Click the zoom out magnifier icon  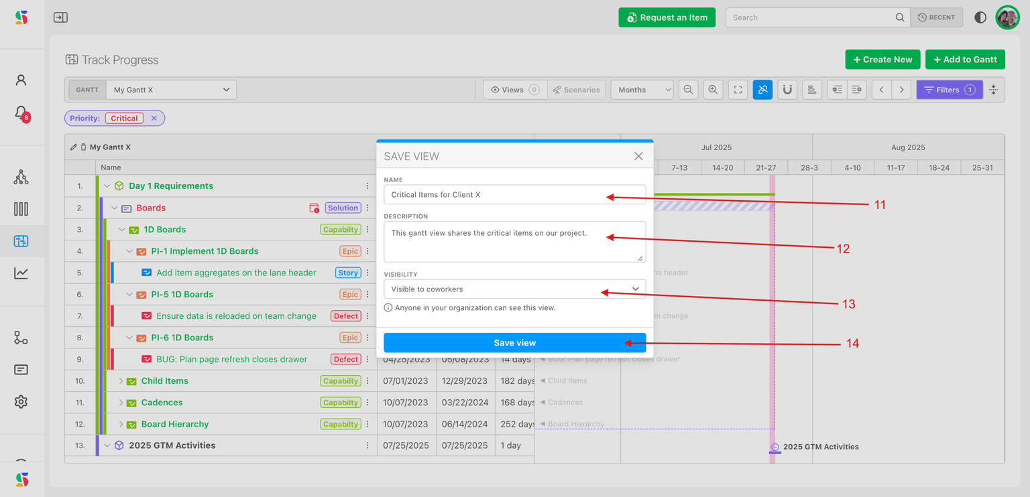point(687,90)
